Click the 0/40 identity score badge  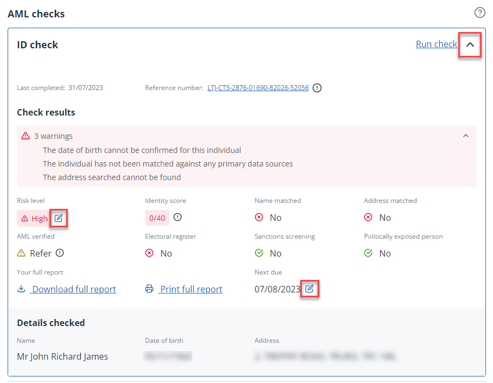[157, 218]
